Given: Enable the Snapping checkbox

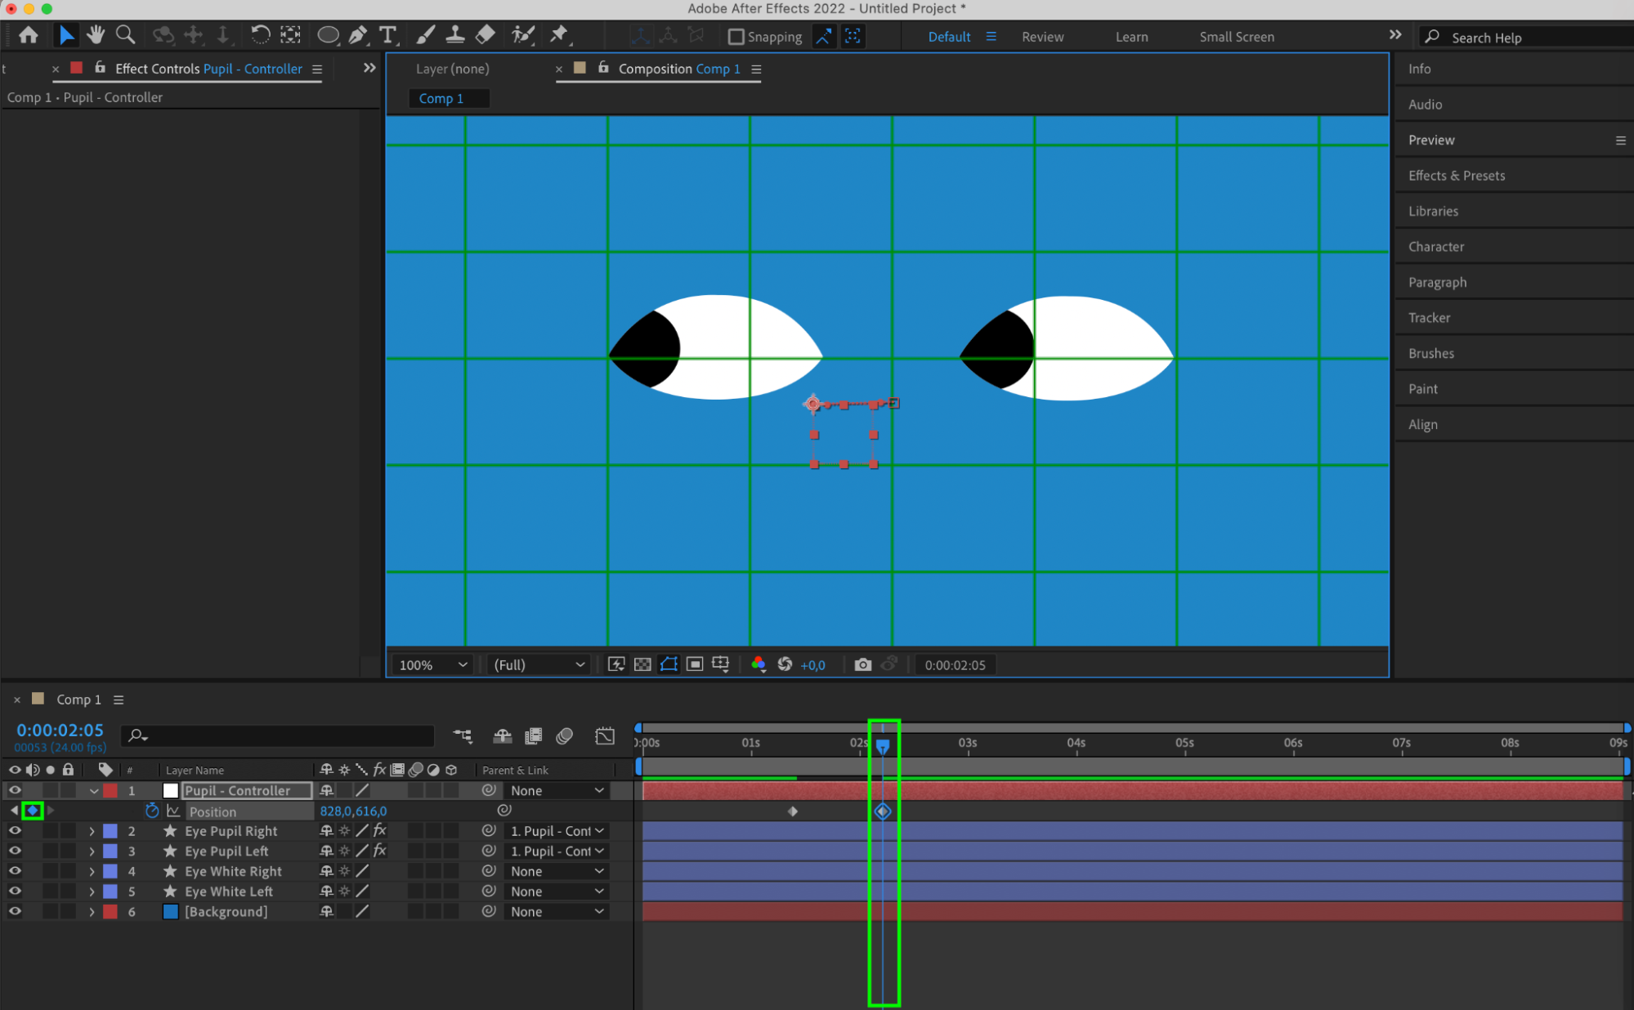Looking at the screenshot, I should [x=736, y=37].
